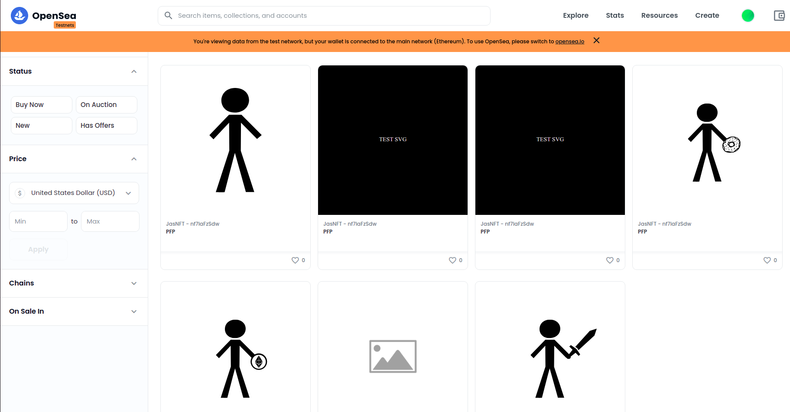Favorite the plain stick figure NFT

[295, 260]
